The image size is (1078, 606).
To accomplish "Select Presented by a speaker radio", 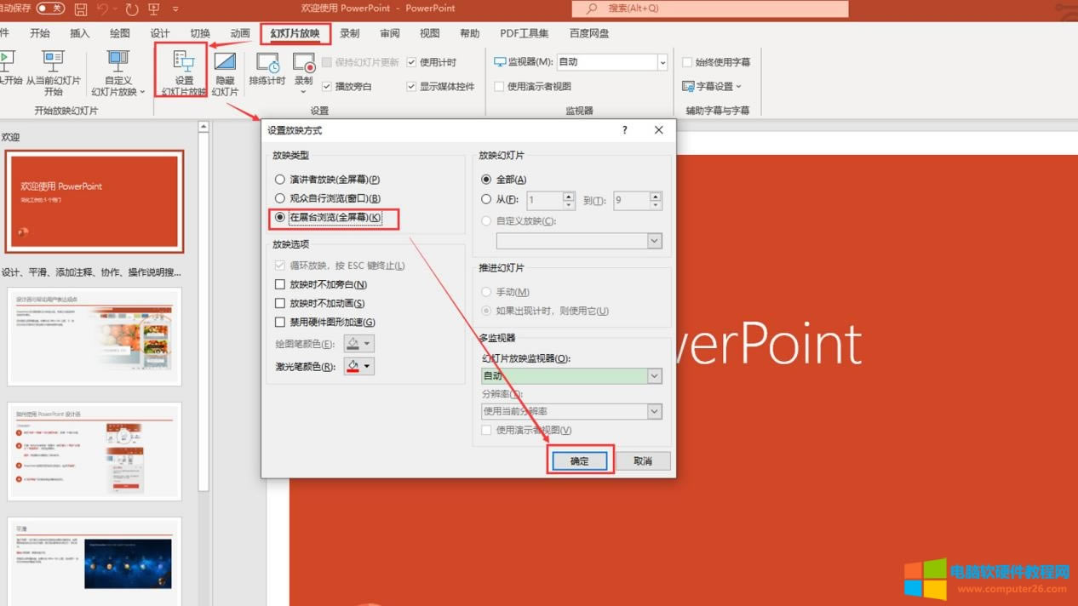I will 280,180.
